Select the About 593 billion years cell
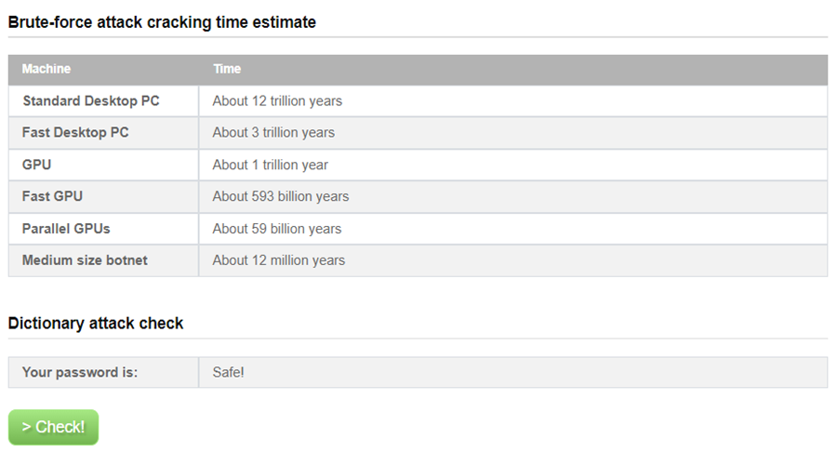 (x=280, y=196)
